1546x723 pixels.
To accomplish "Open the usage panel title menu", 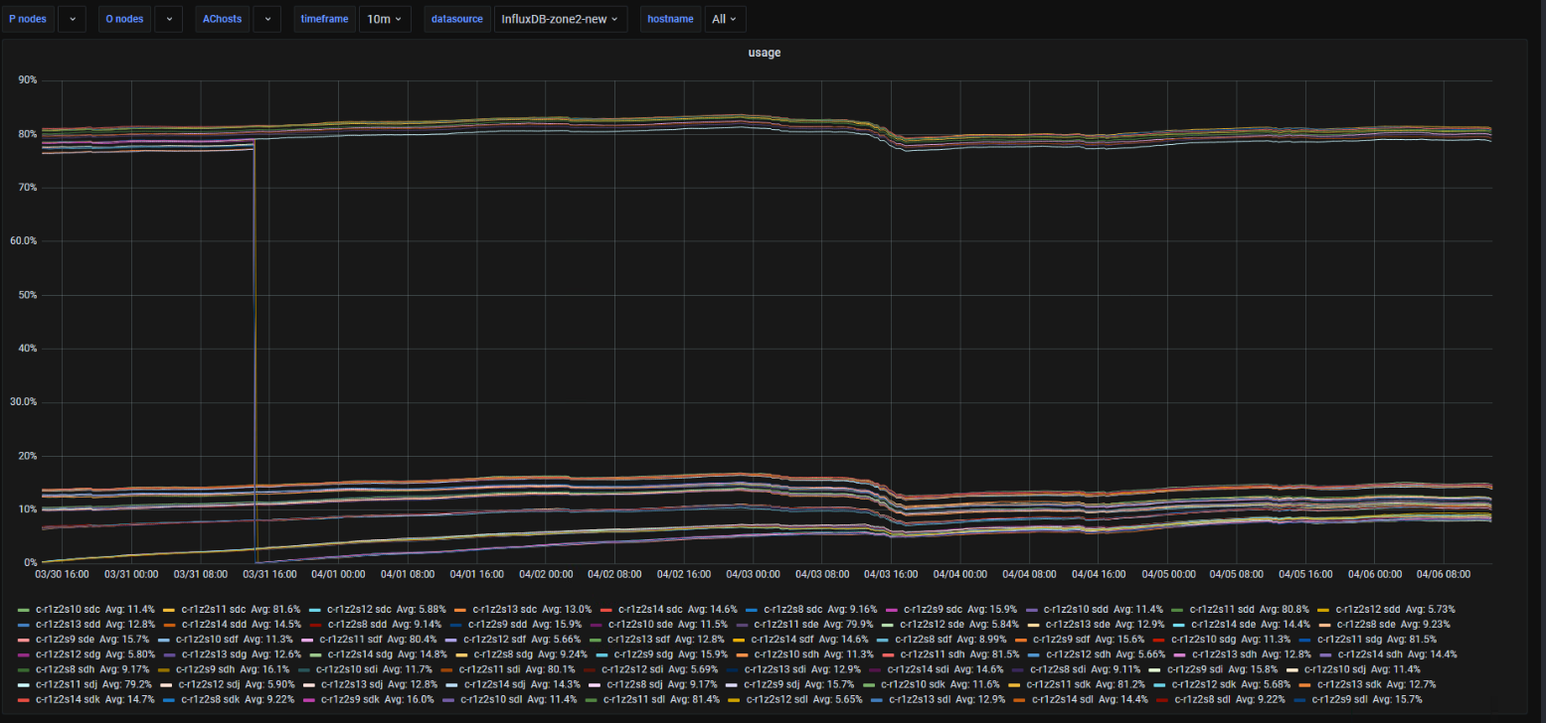I will [764, 53].
